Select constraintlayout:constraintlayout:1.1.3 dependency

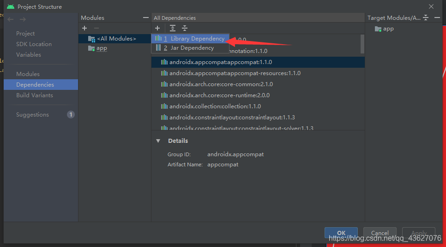pos(258,118)
